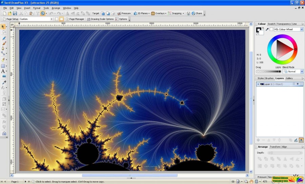Switch to the Swatch tab
Viewport: 305px width, 184px height.
pos(271,24)
